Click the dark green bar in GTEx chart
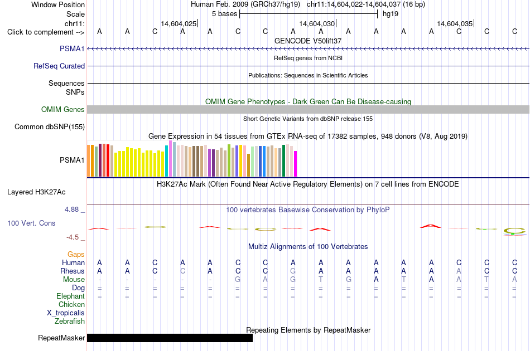 point(283,160)
